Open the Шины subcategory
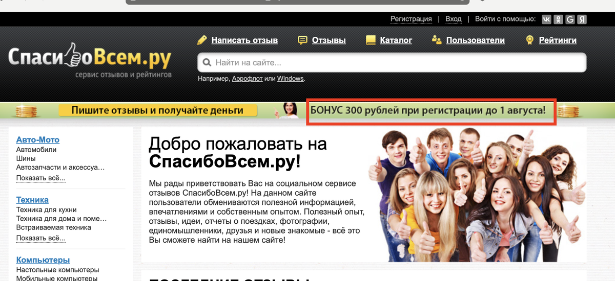615x281 pixels. coord(26,158)
